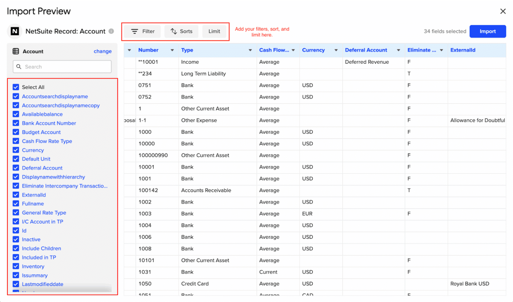513x302 pixels.
Task: Disable the Inactive field checkbox
Action: click(16, 239)
